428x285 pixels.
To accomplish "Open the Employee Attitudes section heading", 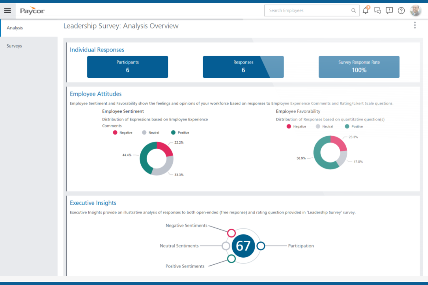I will (96, 94).
